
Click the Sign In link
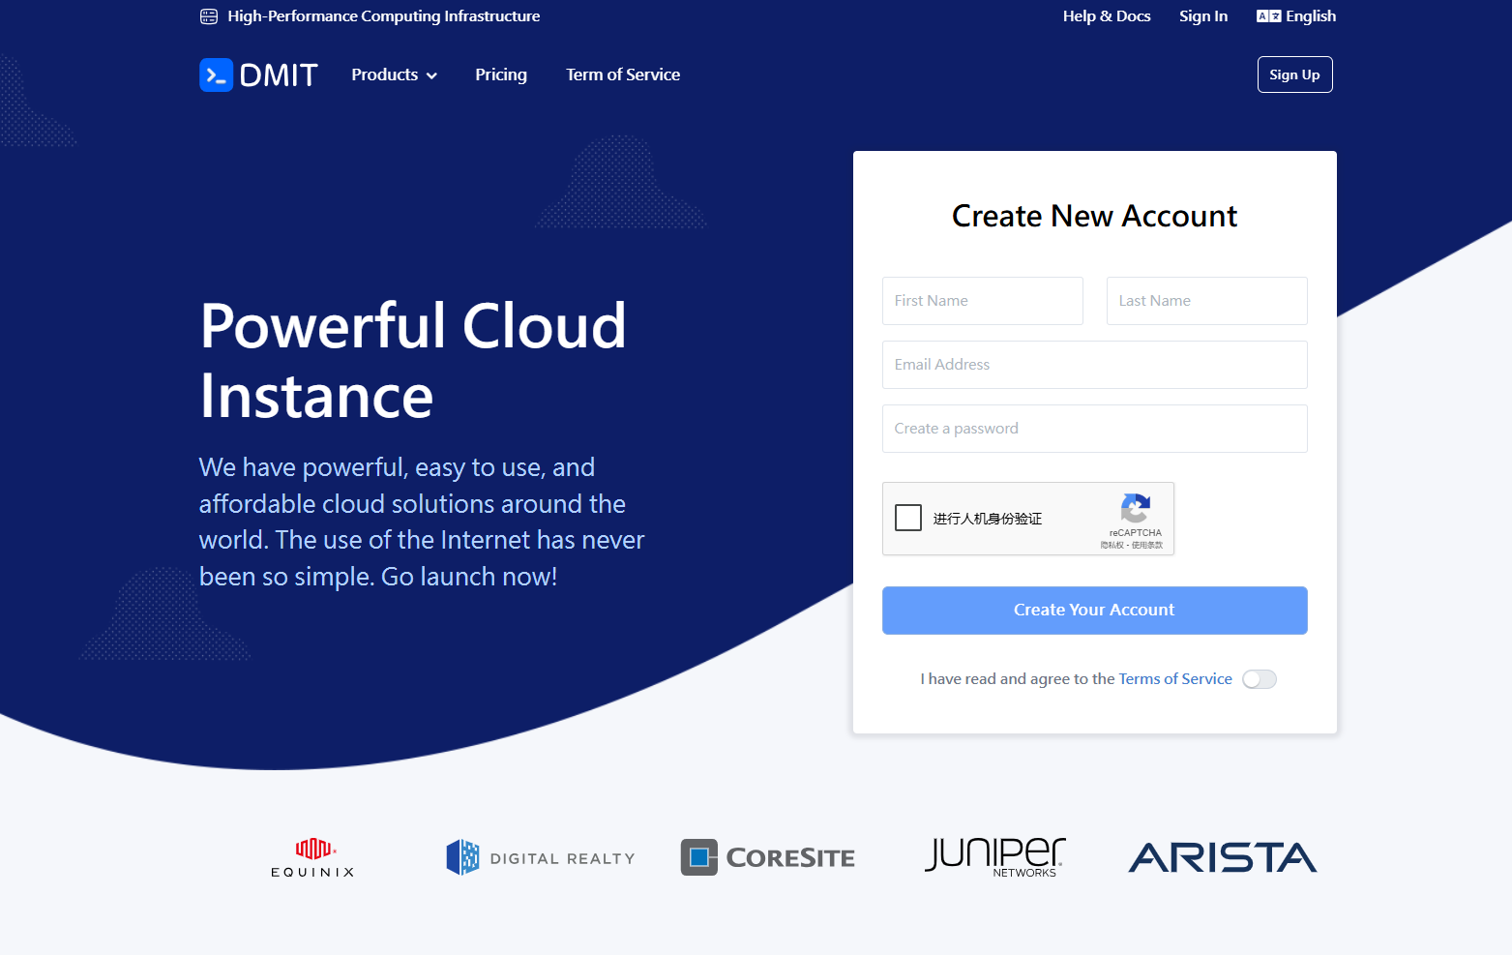(x=1202, y=16)
